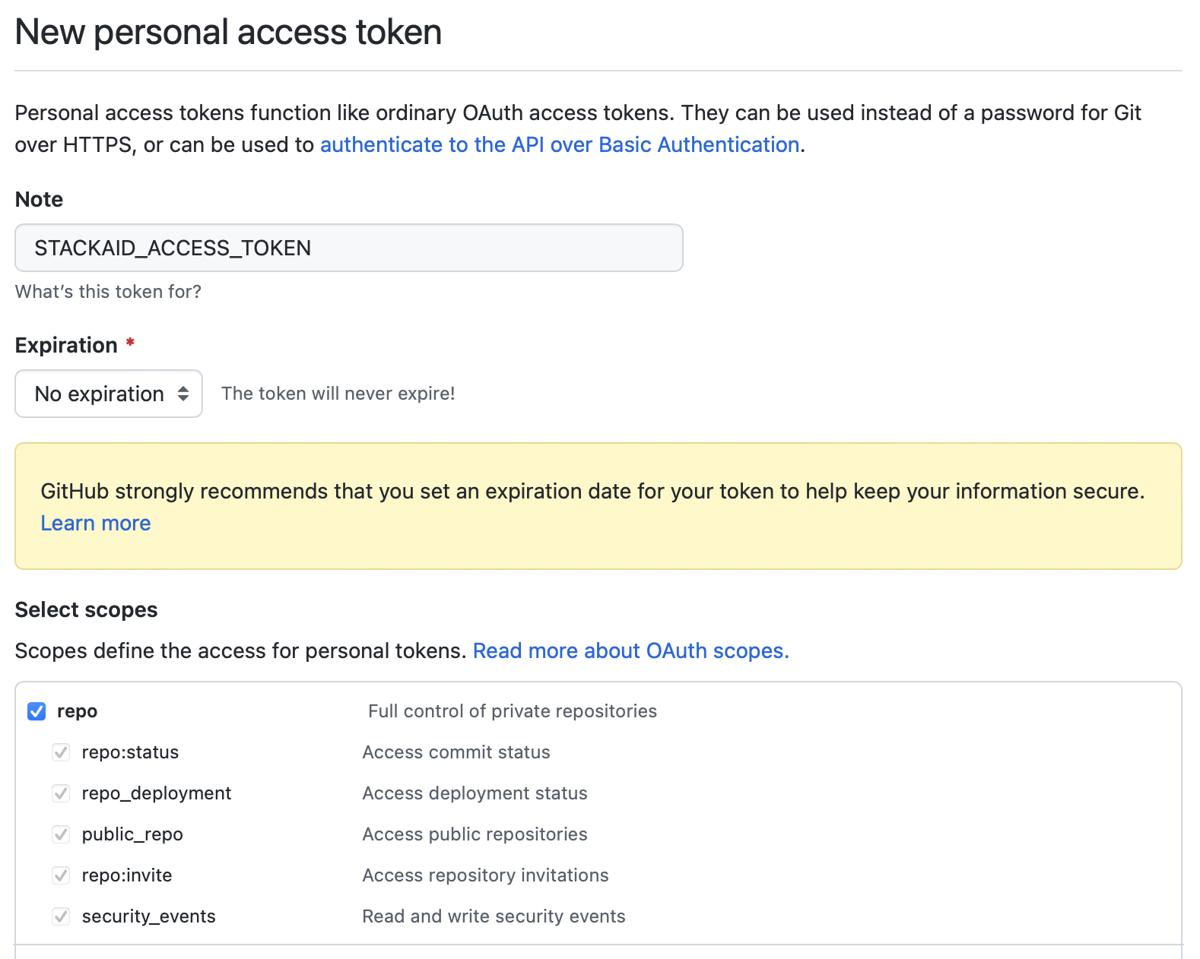The height and width of the screenshot is (959, 1200).
Task: Click 'Read and write security events' text
Action: click(x=494, y=916)
